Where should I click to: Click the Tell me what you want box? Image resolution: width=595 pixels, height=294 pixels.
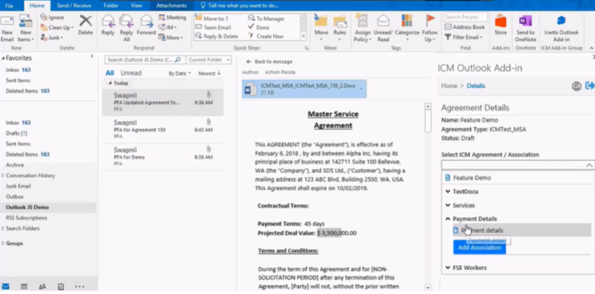239,6
